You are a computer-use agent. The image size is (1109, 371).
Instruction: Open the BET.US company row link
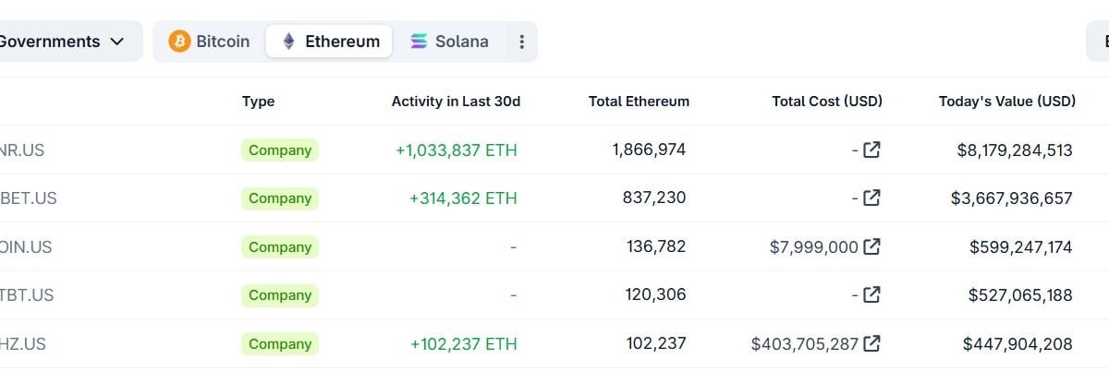tap(29, 198)
